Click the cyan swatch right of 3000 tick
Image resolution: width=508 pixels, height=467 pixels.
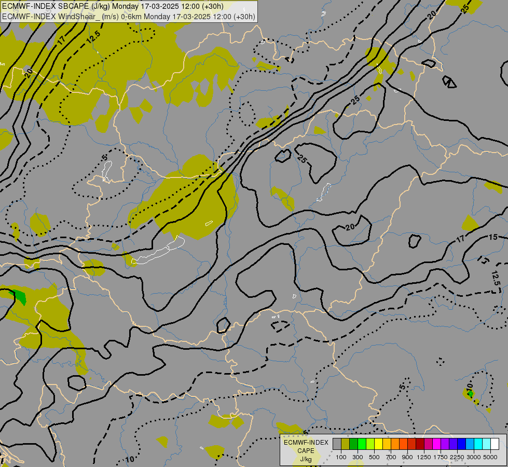(478, 444)
